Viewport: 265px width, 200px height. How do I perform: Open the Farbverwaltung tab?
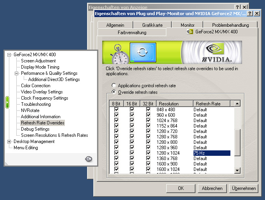click(x=132, y=33)
